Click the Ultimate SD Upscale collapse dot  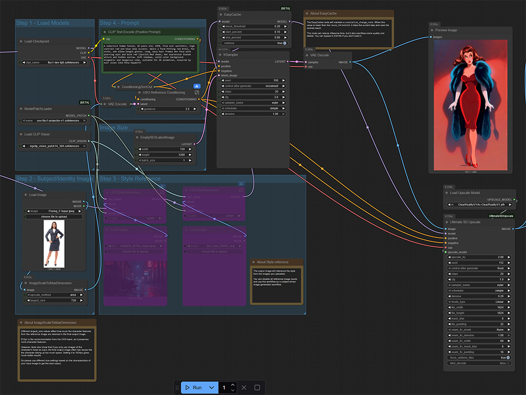tap(446, 222)
